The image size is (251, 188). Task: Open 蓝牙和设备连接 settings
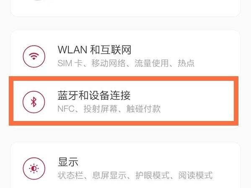pyautogui.click(x=124, y=101)
